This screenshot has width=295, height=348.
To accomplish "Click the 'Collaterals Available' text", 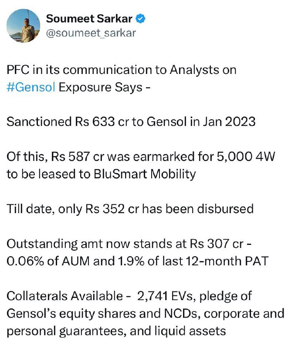I will [x=64, y=296].
